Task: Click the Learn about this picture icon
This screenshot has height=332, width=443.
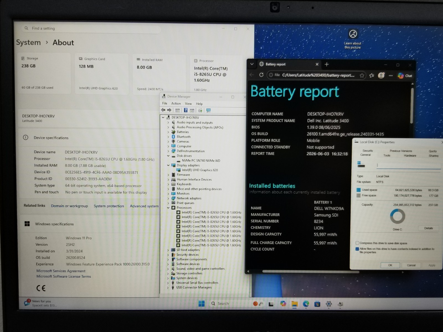Action: tap(353, 34)
